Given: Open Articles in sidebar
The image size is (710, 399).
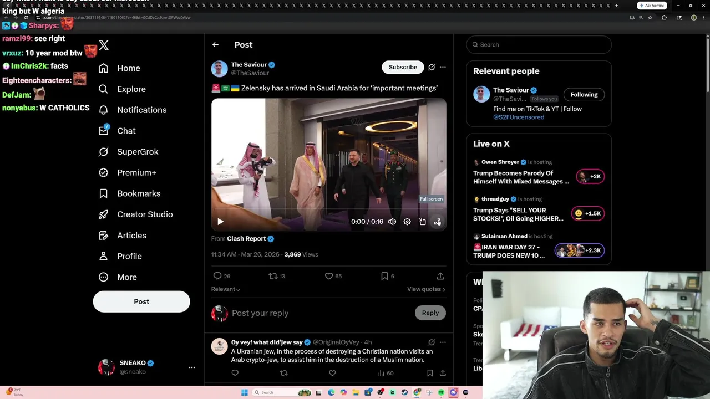Looking at the screenshot, I should (122, 236).
